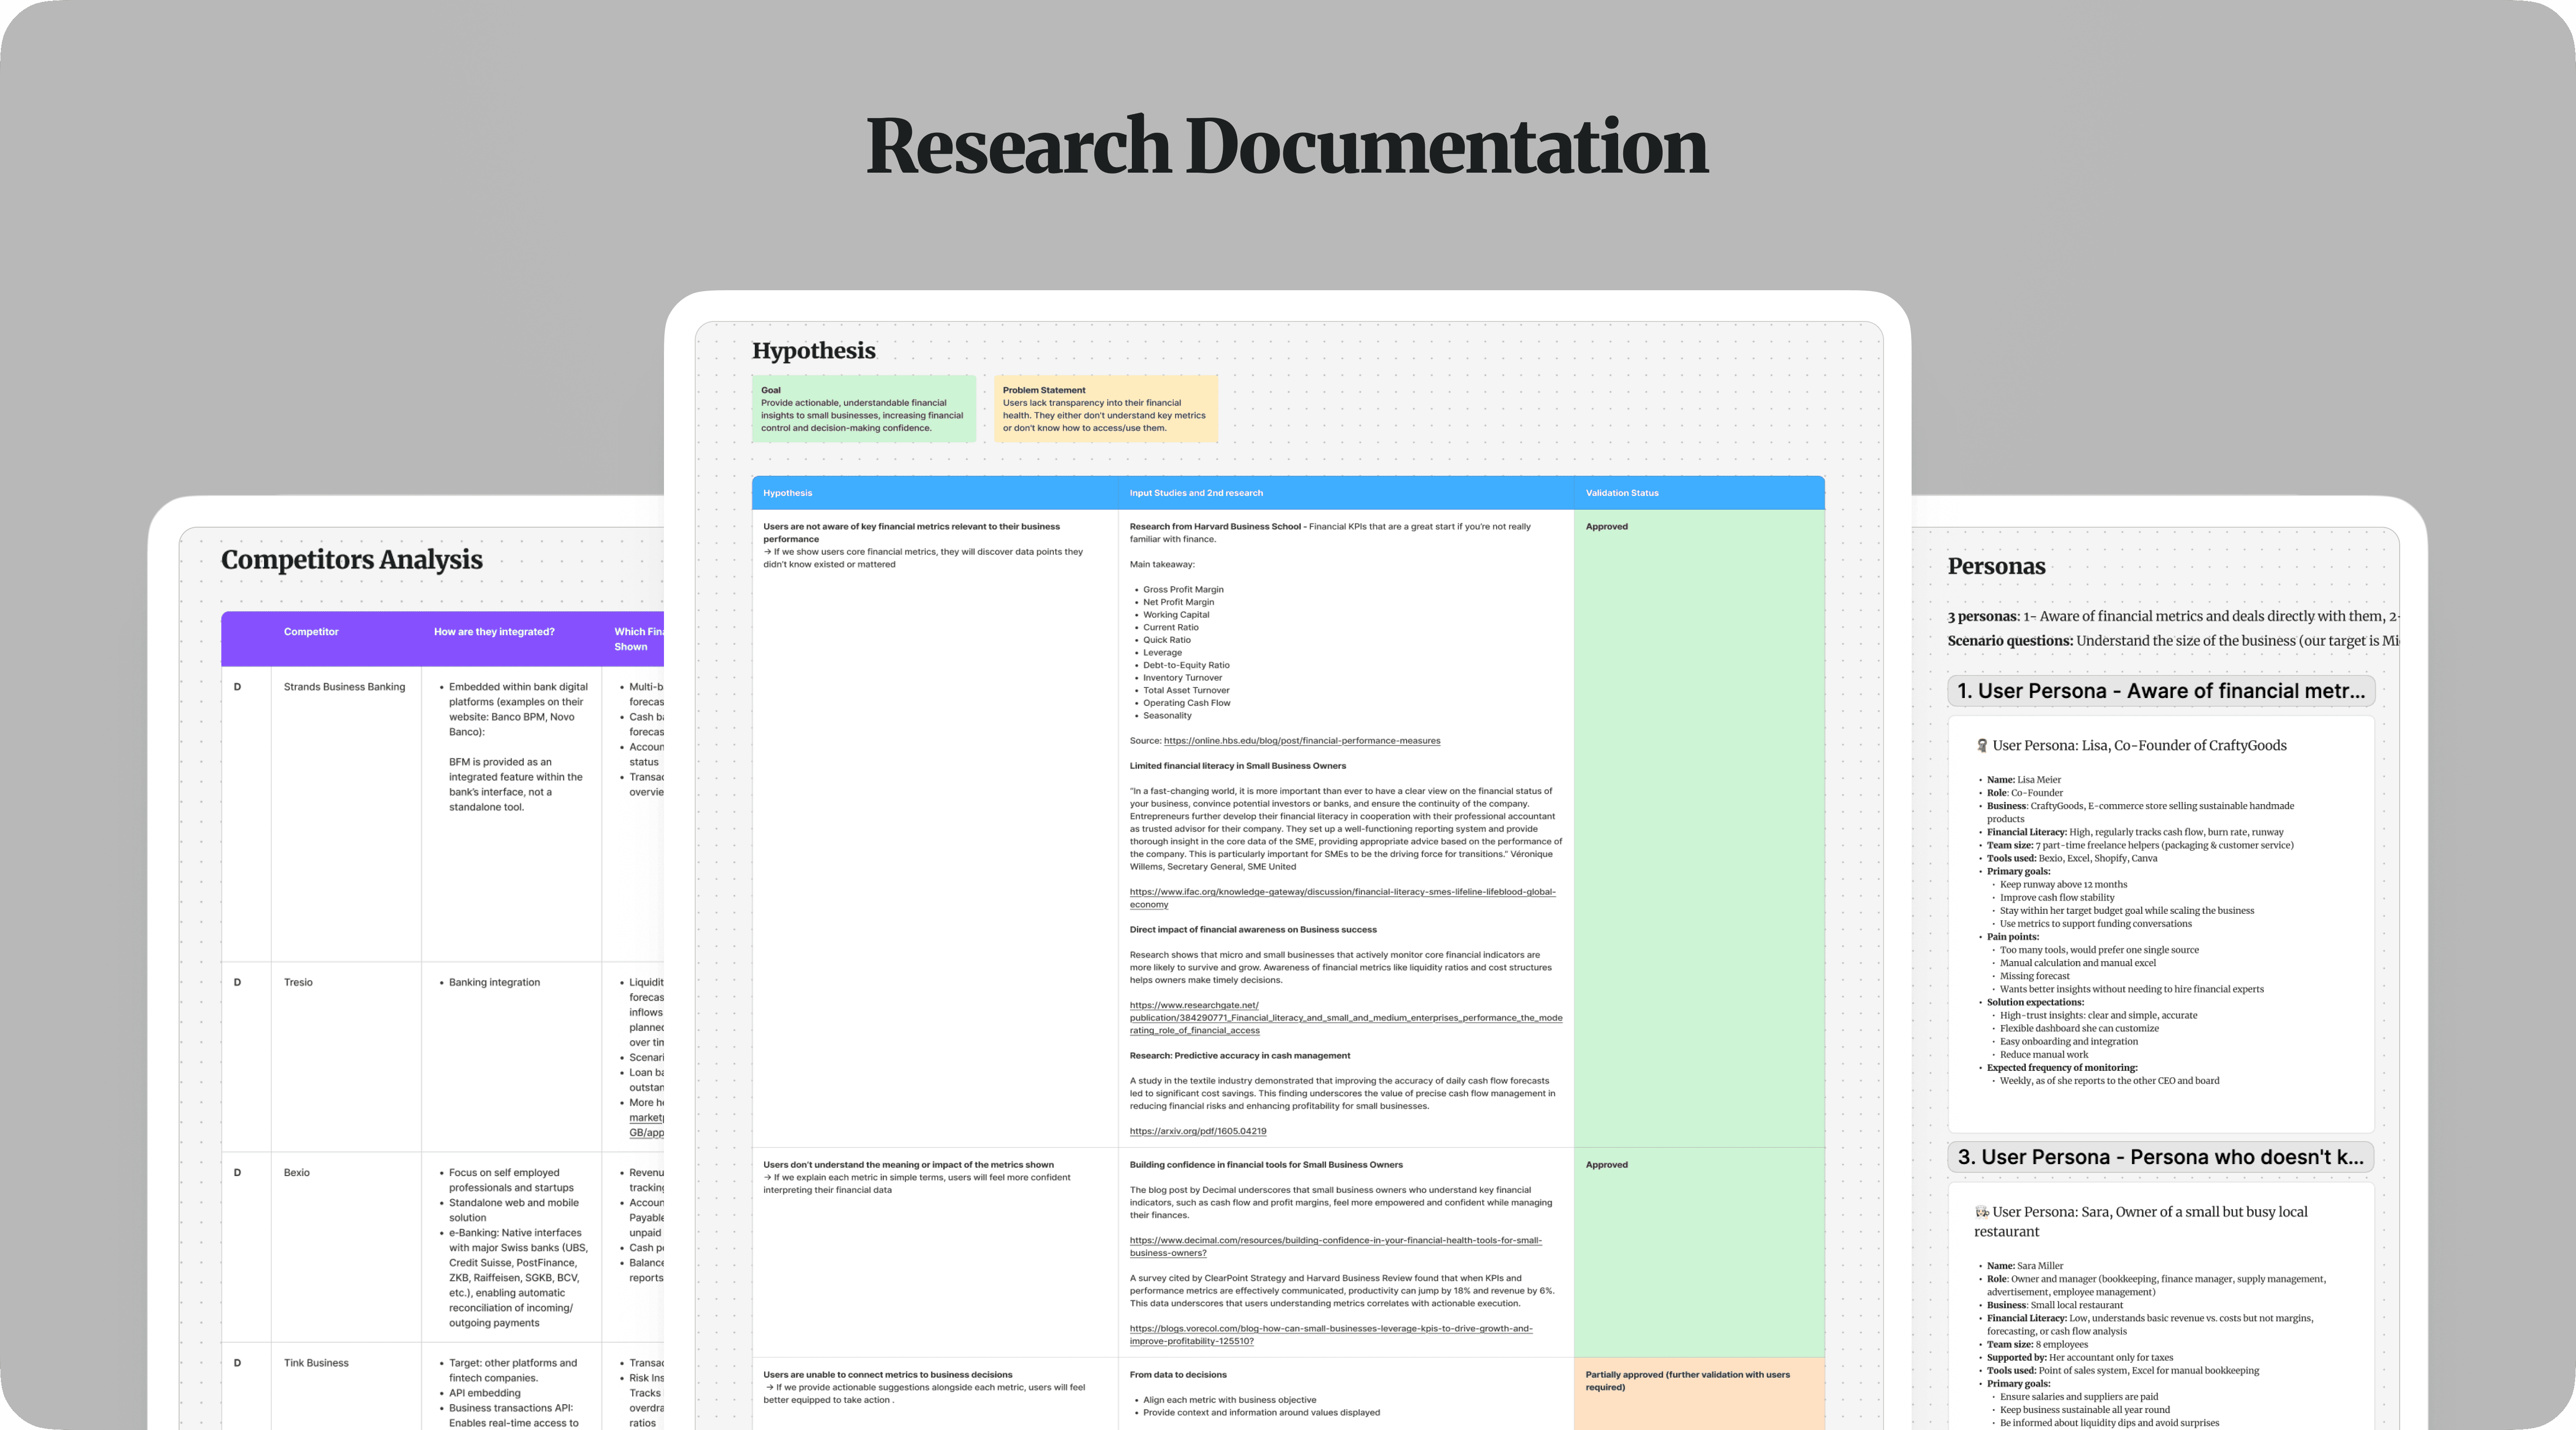Click the 'Gross Profit Margin' bullet
Screen dimensions: 2576x1430
coord(1183,590)
